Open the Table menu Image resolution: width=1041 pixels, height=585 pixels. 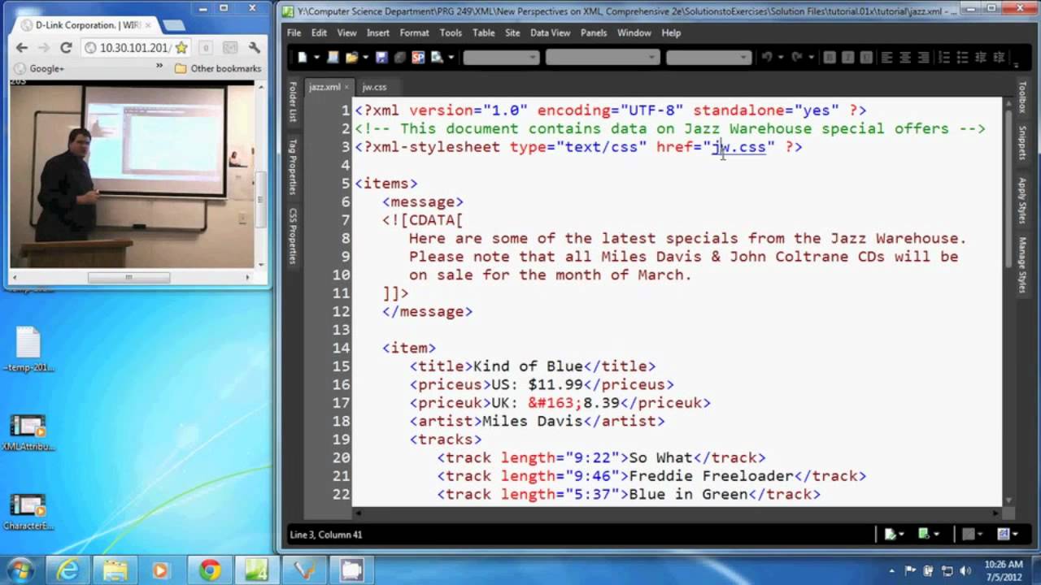(484, 32)
